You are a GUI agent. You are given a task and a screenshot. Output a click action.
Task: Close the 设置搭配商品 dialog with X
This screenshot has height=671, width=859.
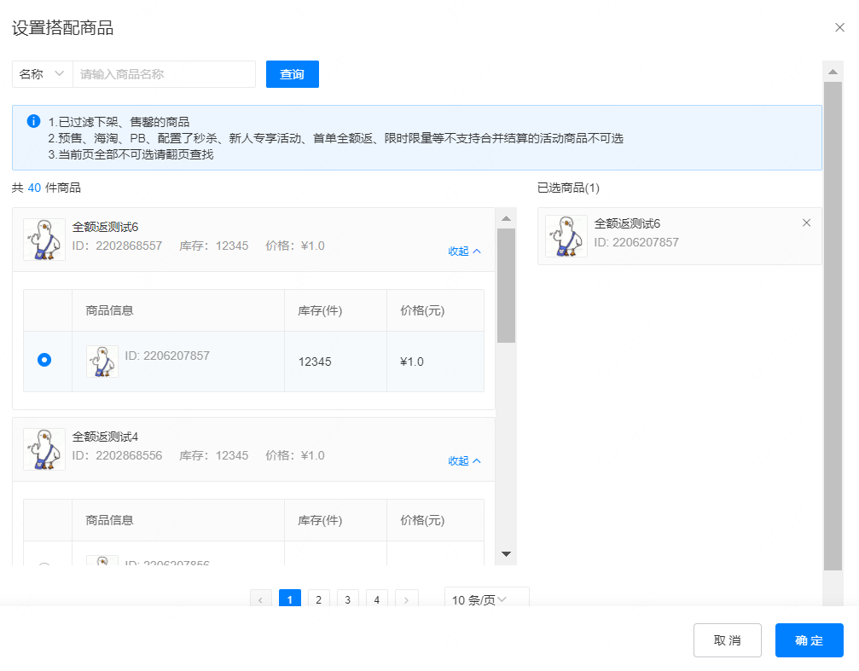(839, 27)
